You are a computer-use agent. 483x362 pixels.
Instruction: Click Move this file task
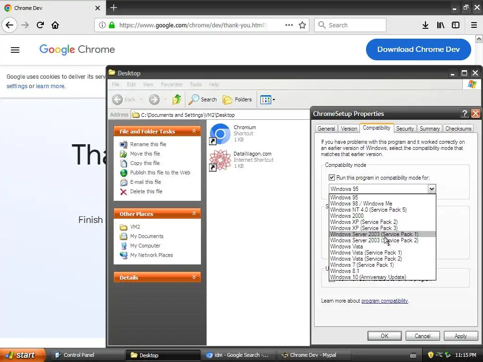coord(145,154)
